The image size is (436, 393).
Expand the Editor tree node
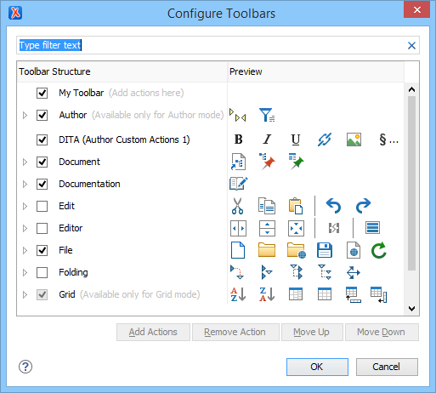click(25, 228)
